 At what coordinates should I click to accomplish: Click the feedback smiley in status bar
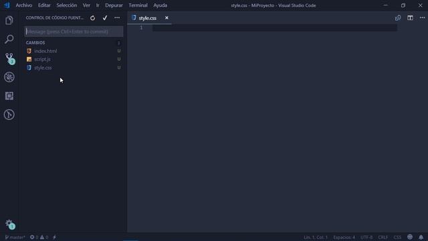pyautogui.click(x=410, y=237)
